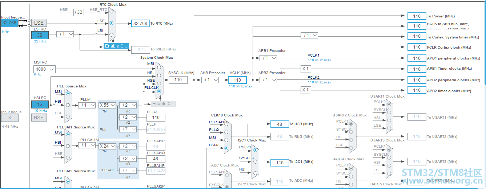Viewport: 486px width, 189px height.
Task: Click the grayed Enable CSS near PLLCLK
Action: pyautogui.click(x=164, y=104)
